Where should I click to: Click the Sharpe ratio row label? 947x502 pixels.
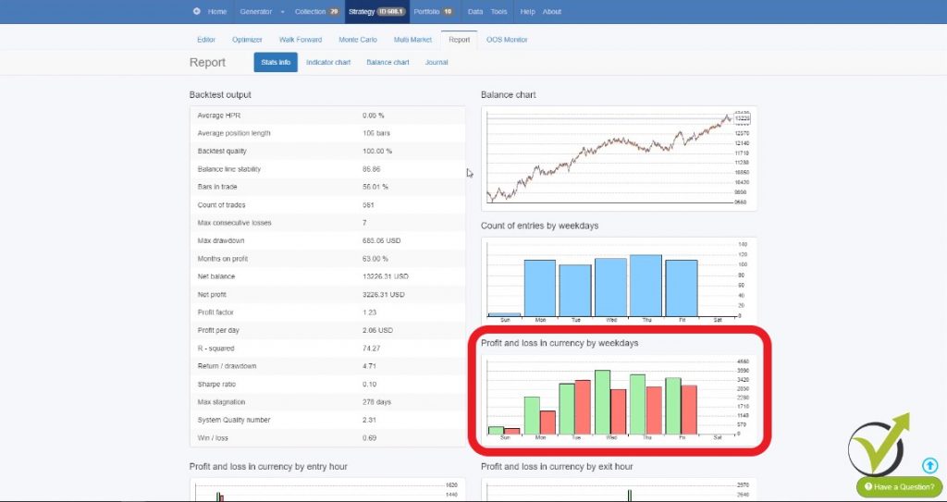216,385
